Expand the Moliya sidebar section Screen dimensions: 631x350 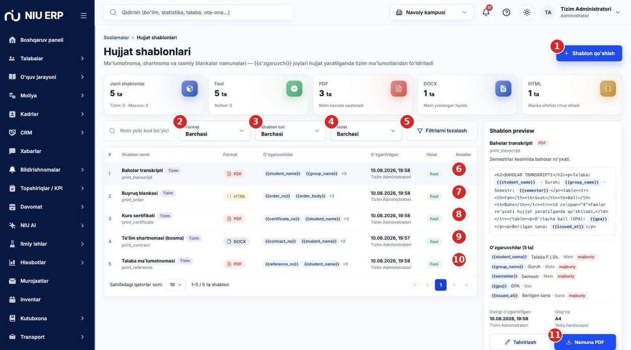pyautogui.click(x=47, y=96)
